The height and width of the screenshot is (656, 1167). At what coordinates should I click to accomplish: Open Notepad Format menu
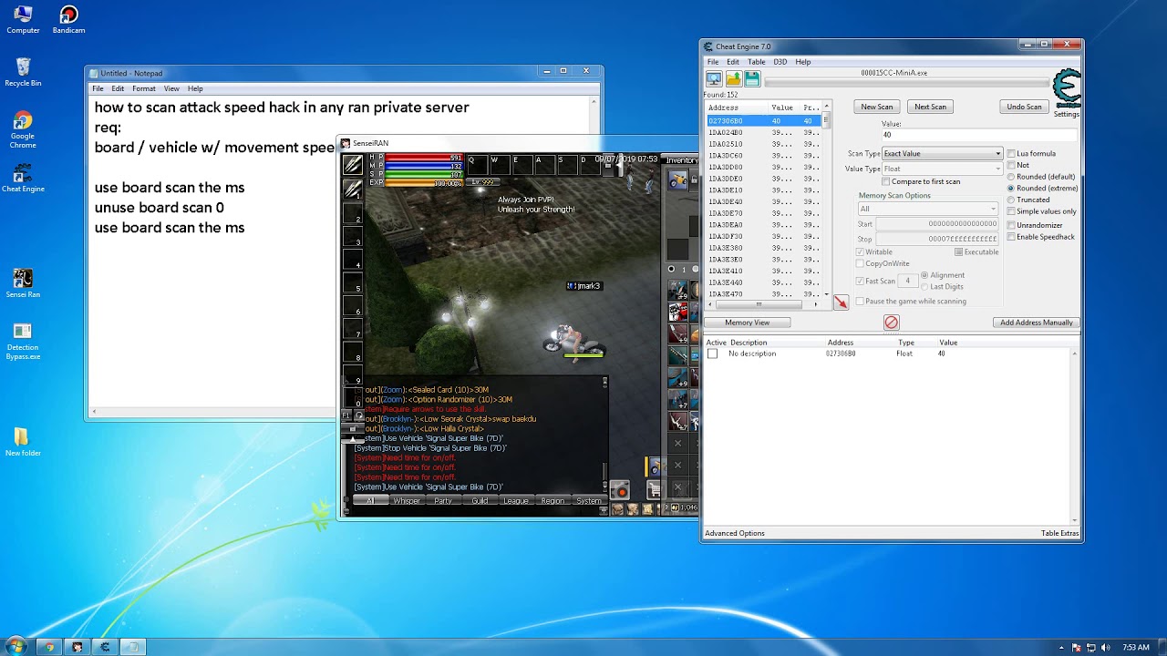143,88
